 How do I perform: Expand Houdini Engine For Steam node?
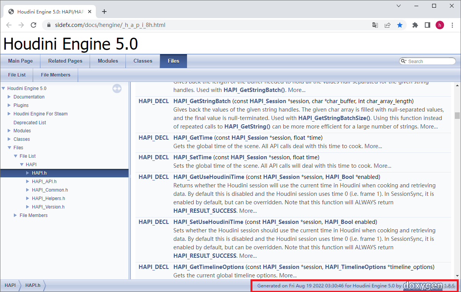tap(9, 113)
